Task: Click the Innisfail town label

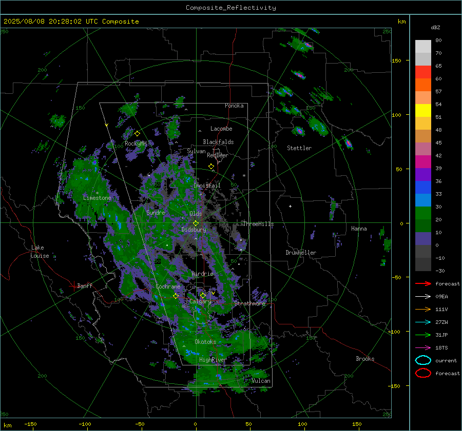Action: (x=207, y=186)
